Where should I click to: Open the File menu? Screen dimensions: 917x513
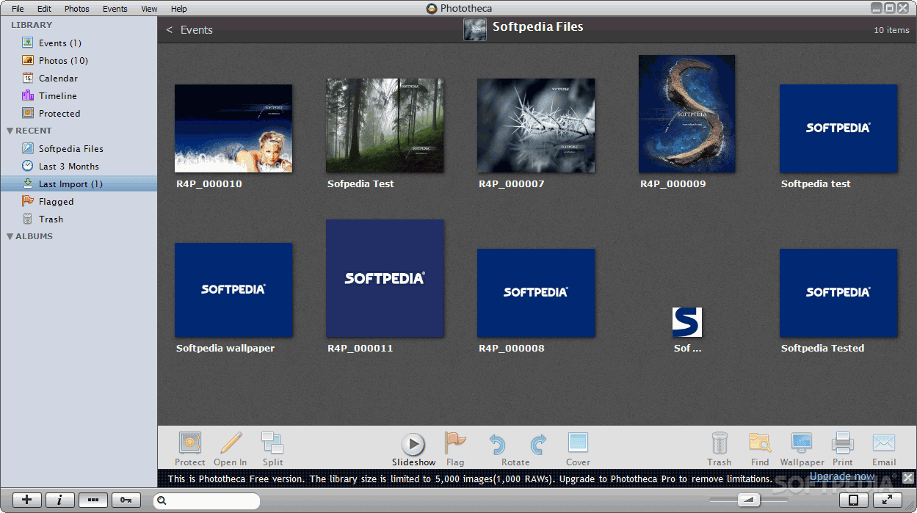(x=18, y=9)
